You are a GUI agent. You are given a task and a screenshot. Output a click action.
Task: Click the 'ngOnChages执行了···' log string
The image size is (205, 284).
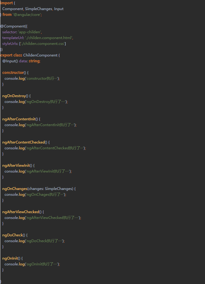pyautogui.click(x=45, y=194)
